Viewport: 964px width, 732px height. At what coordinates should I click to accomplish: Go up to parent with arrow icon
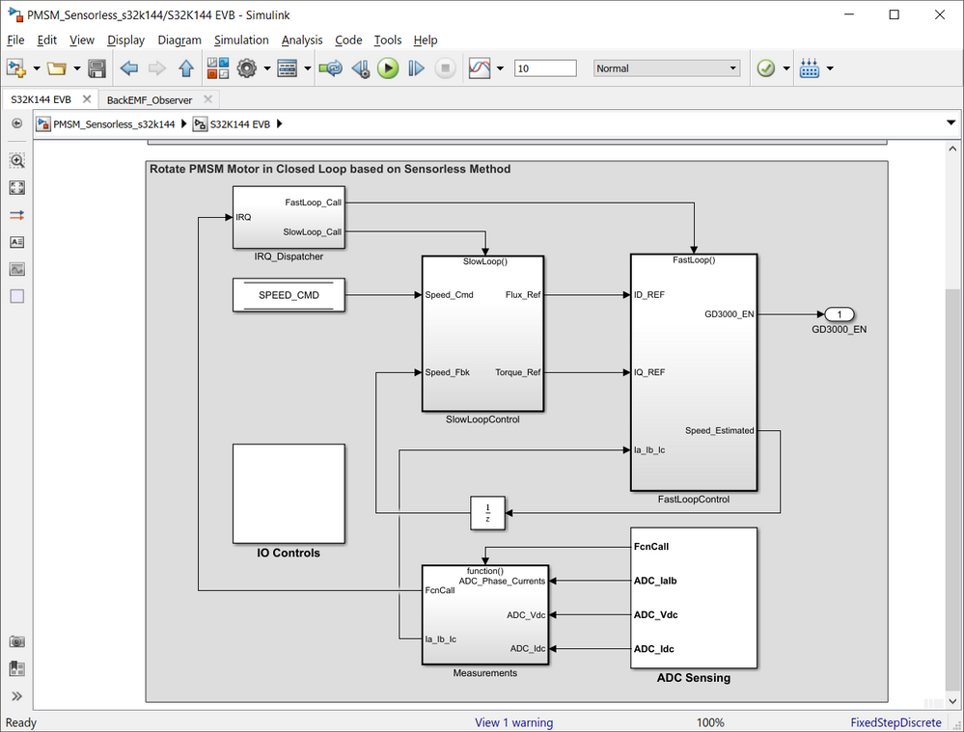coord(185,68)
